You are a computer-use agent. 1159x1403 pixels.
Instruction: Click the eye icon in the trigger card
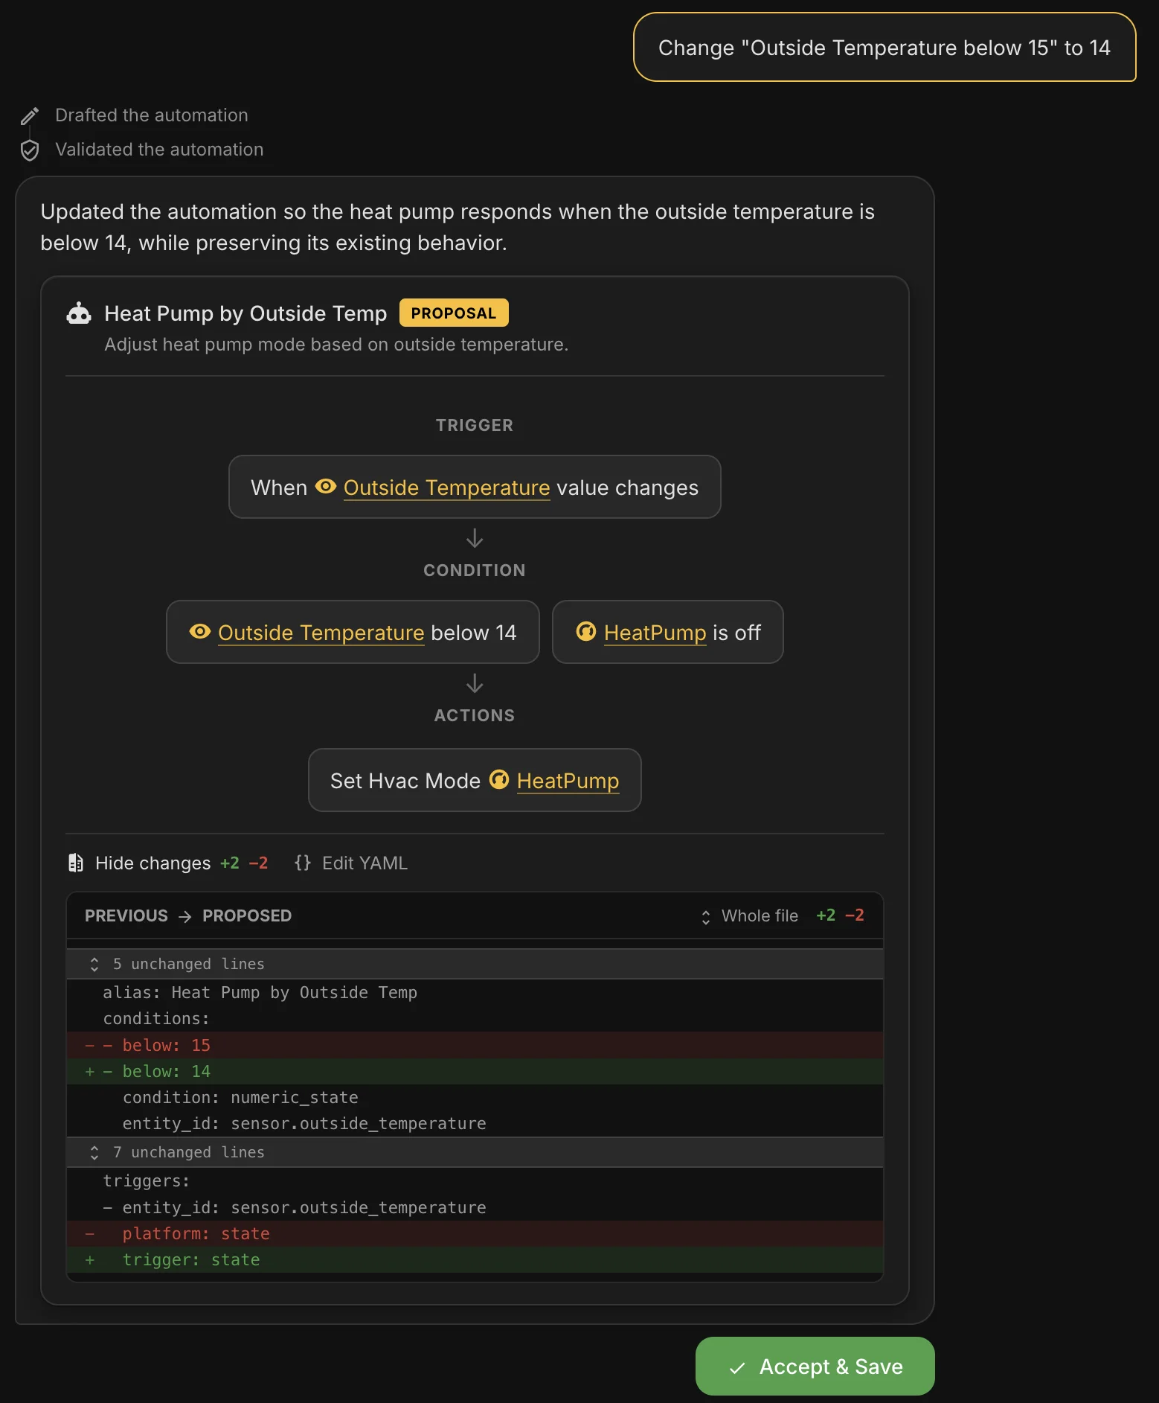point(326,487)
